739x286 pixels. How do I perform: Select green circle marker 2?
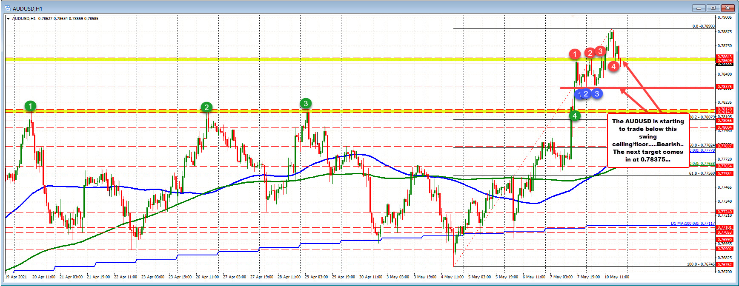tap(206, 107)
